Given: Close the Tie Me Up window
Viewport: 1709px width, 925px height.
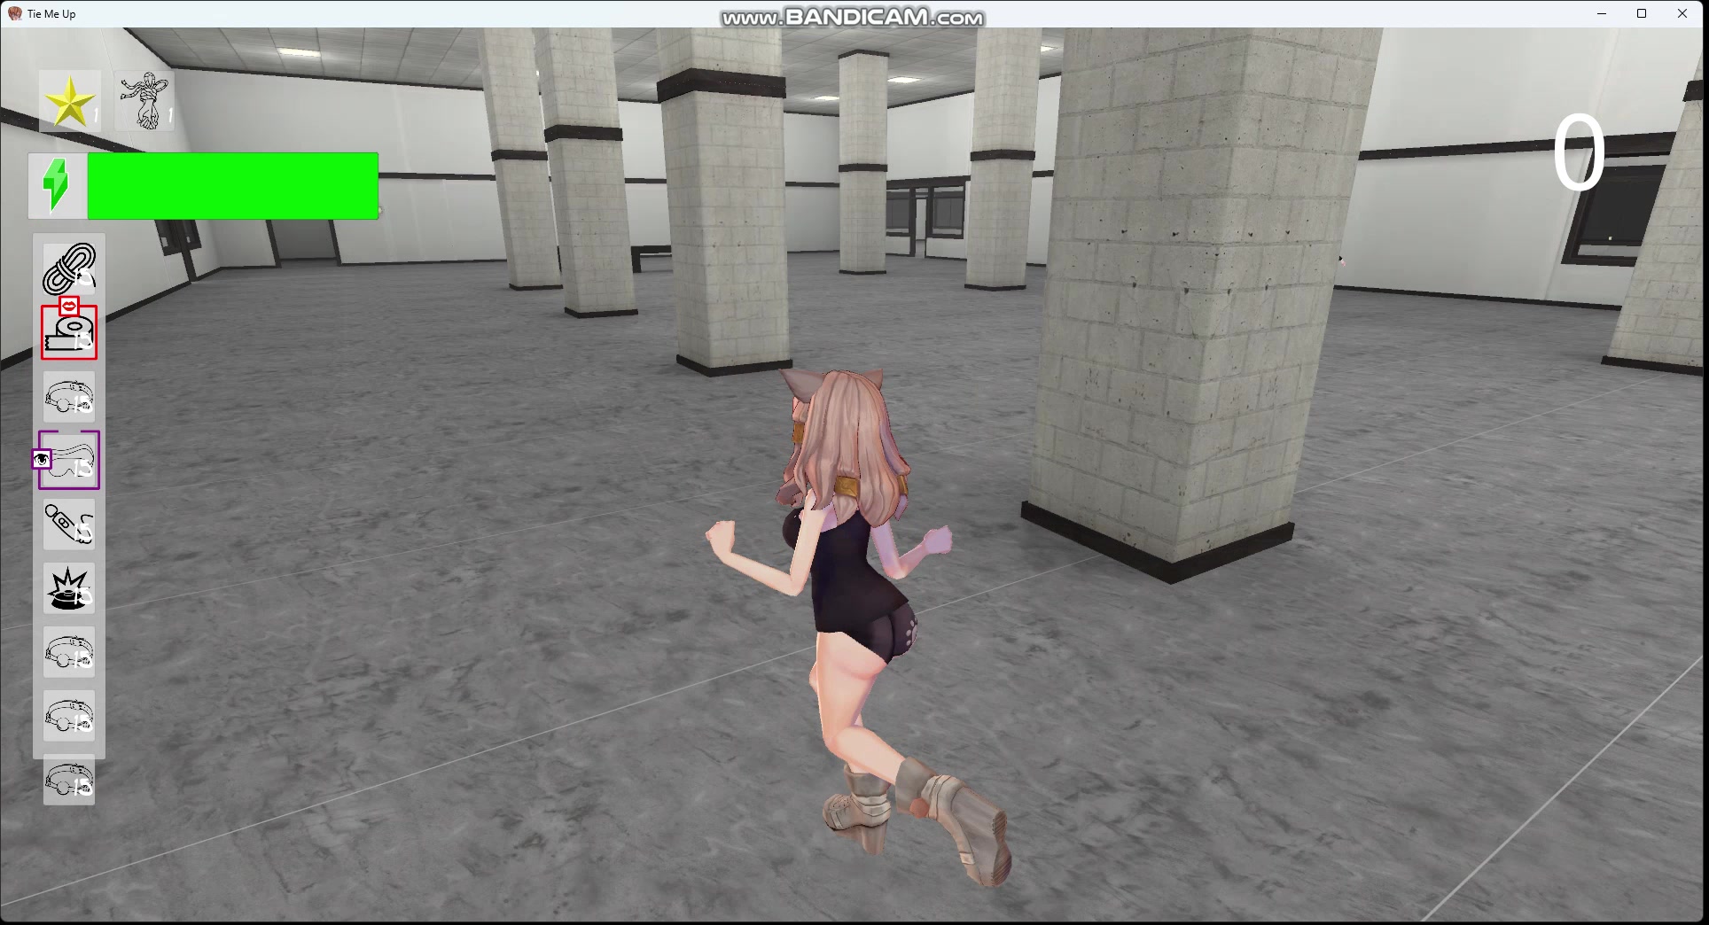Looking at the screenshot, I should pos(1682,13).
